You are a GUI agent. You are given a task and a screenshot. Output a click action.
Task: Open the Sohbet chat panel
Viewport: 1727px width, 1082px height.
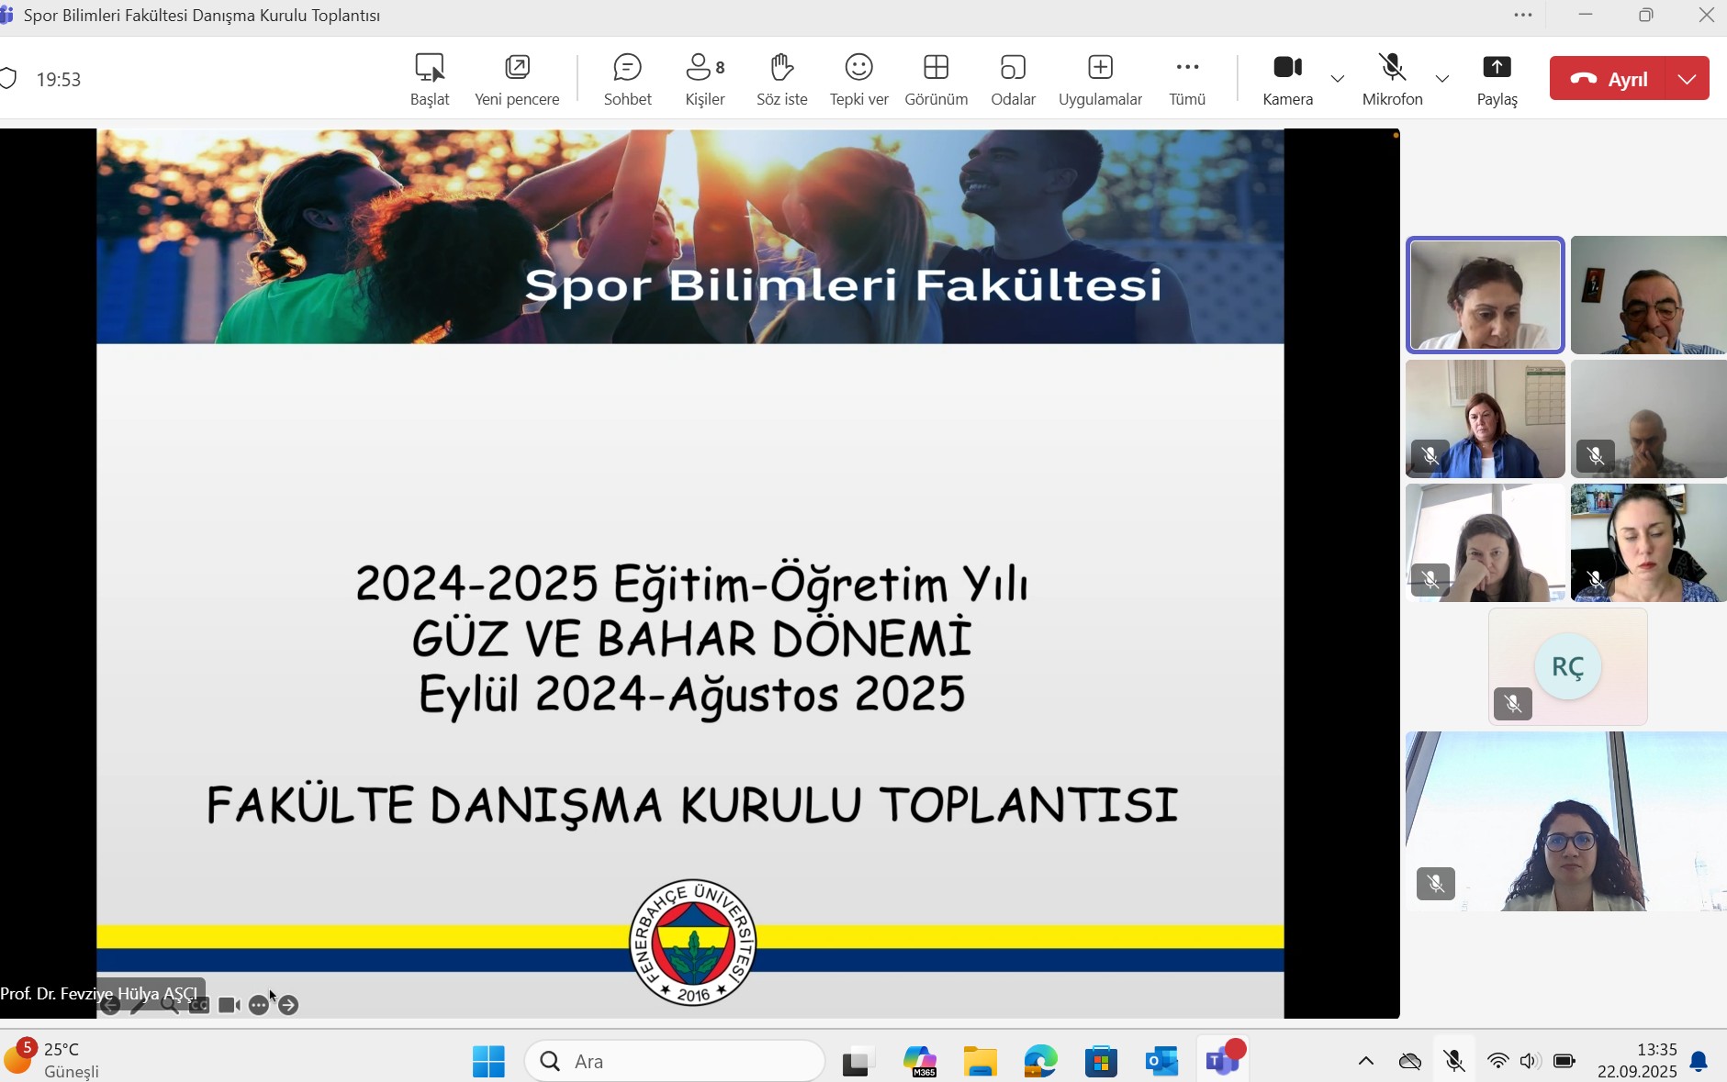coord(627,79)
